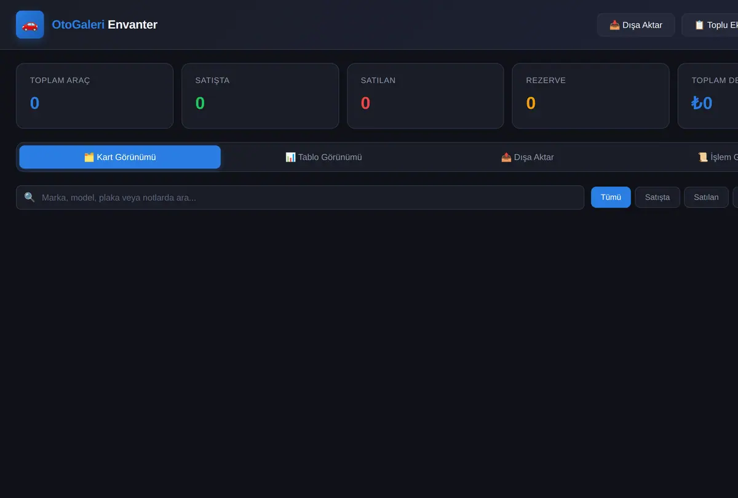This screenshot has width=738, height=498.
Task: Click the Satışta stat card
Action: click(260, 96)
